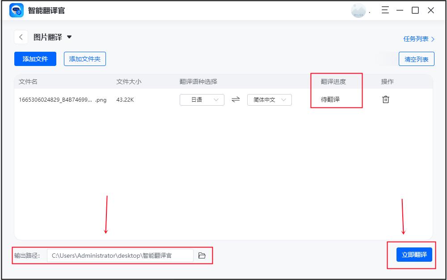
Task: Open the 简体中文 target language dropdown
Action: click(x=269, y=100)
